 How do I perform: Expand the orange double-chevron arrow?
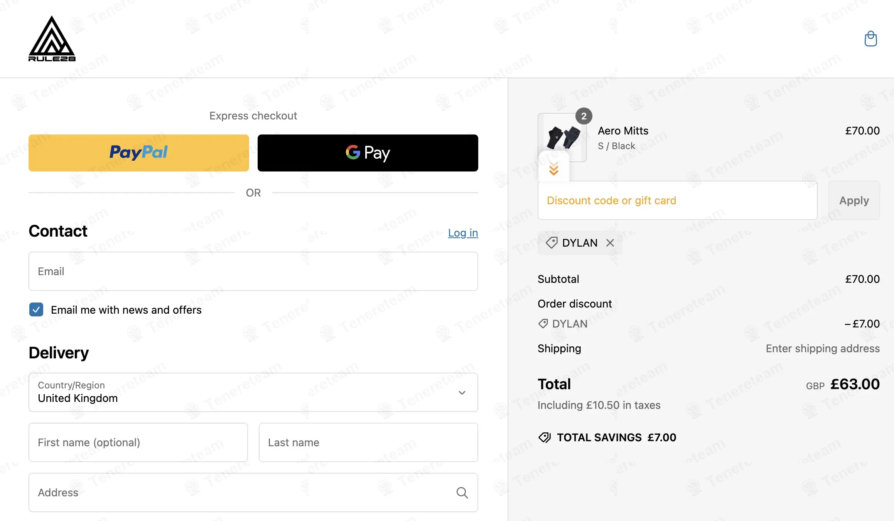(554, 169)
